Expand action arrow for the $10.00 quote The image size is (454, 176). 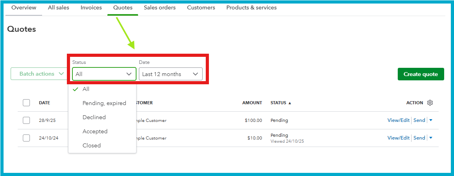[431, 138]
